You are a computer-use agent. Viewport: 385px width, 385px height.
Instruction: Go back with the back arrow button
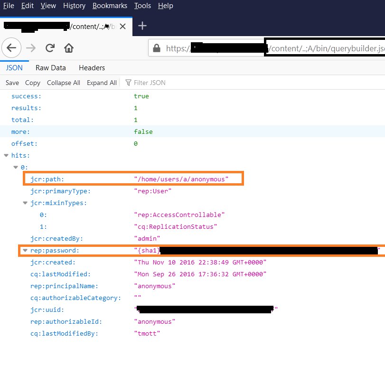point(11,48)
